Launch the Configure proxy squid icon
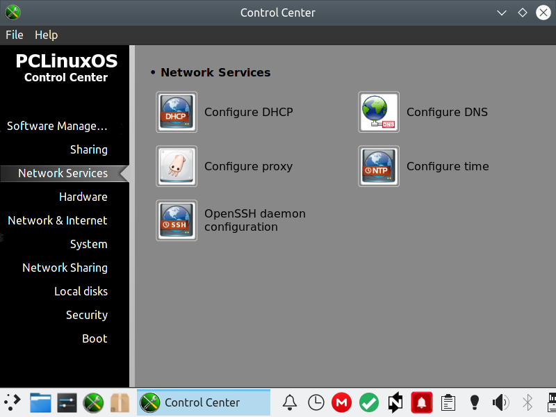Image resolution: width=556 pixels, height=417 pixels. [177, 166]
